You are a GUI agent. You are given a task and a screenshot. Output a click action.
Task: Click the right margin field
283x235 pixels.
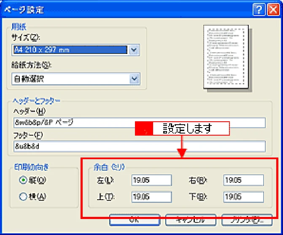click(x=243, y=180)
